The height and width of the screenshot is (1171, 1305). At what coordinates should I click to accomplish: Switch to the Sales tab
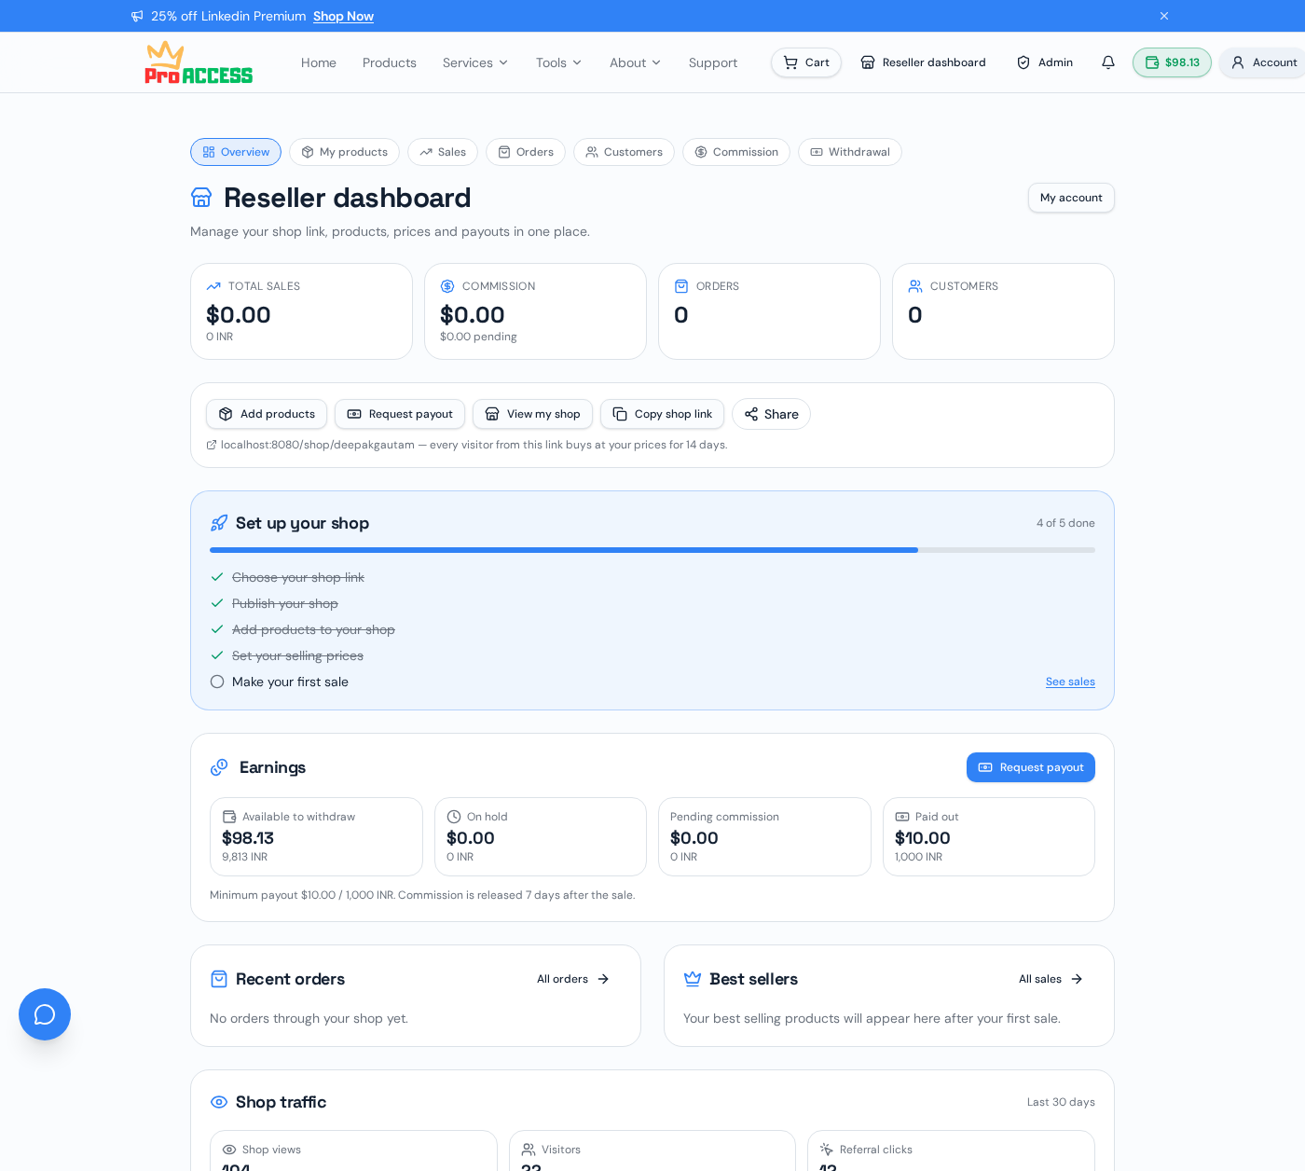[x=443, y=152]
